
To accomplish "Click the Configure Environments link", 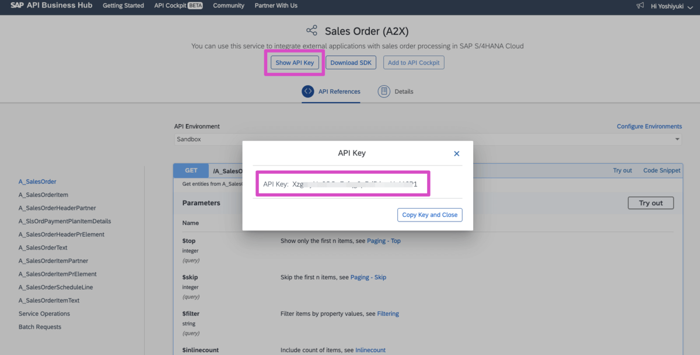I will point(649,126).
